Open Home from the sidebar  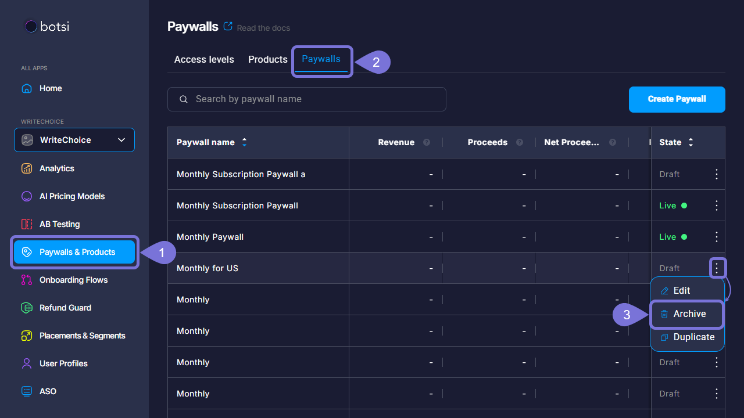[50, 88]
